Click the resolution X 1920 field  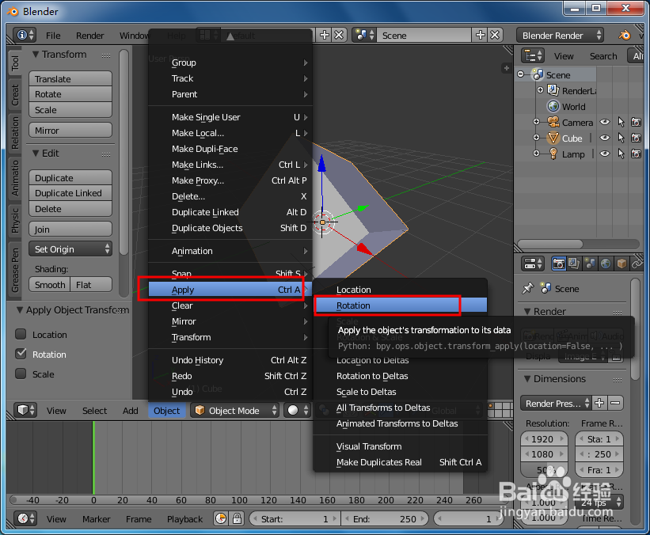tap(544, 439)
